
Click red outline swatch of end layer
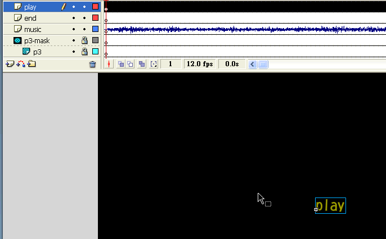[x=95, y=17]
